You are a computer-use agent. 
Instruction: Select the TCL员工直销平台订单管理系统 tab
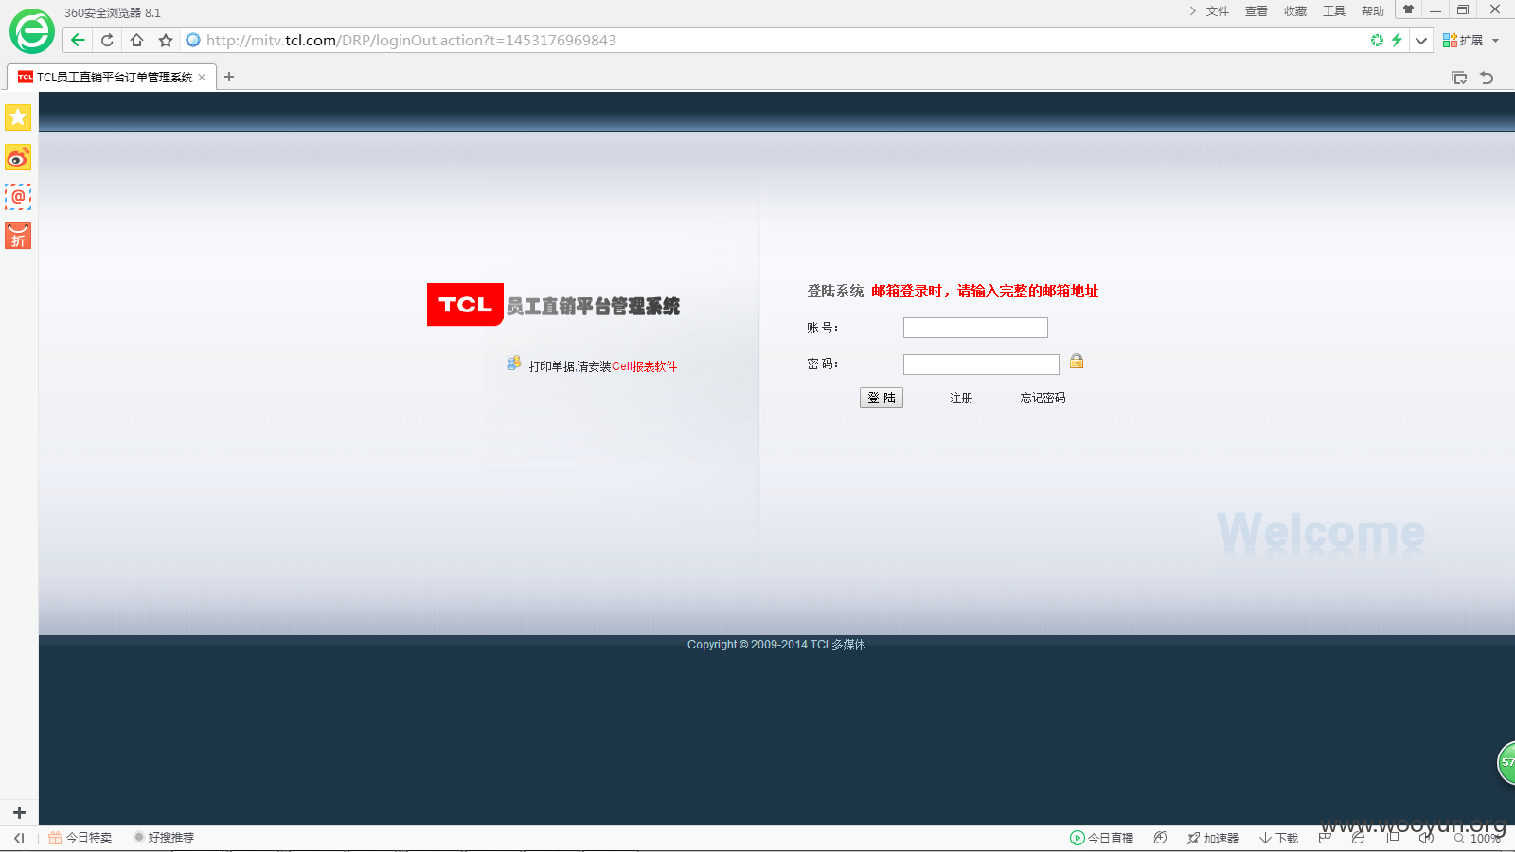[x=113, y=77]
